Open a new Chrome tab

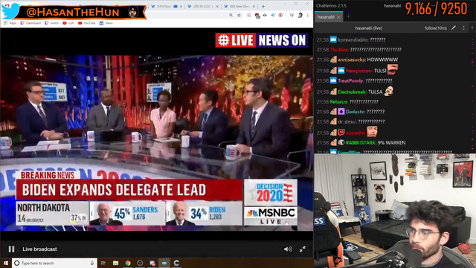point(263,7)
